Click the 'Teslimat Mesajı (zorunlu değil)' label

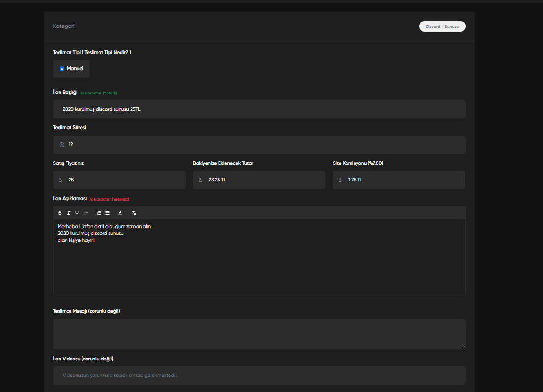[x=86, y=311]
